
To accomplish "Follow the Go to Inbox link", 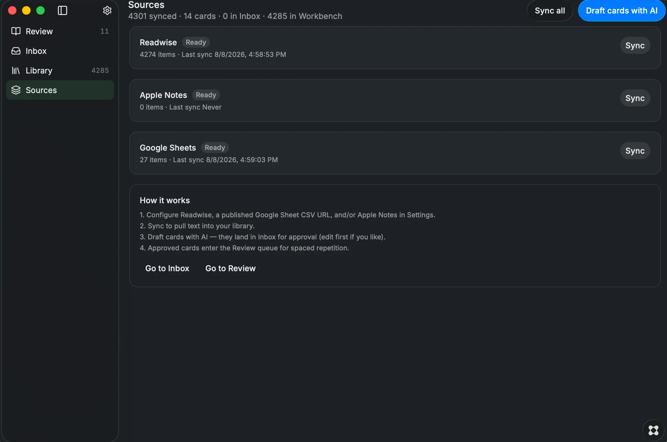I will click(167, 268).
